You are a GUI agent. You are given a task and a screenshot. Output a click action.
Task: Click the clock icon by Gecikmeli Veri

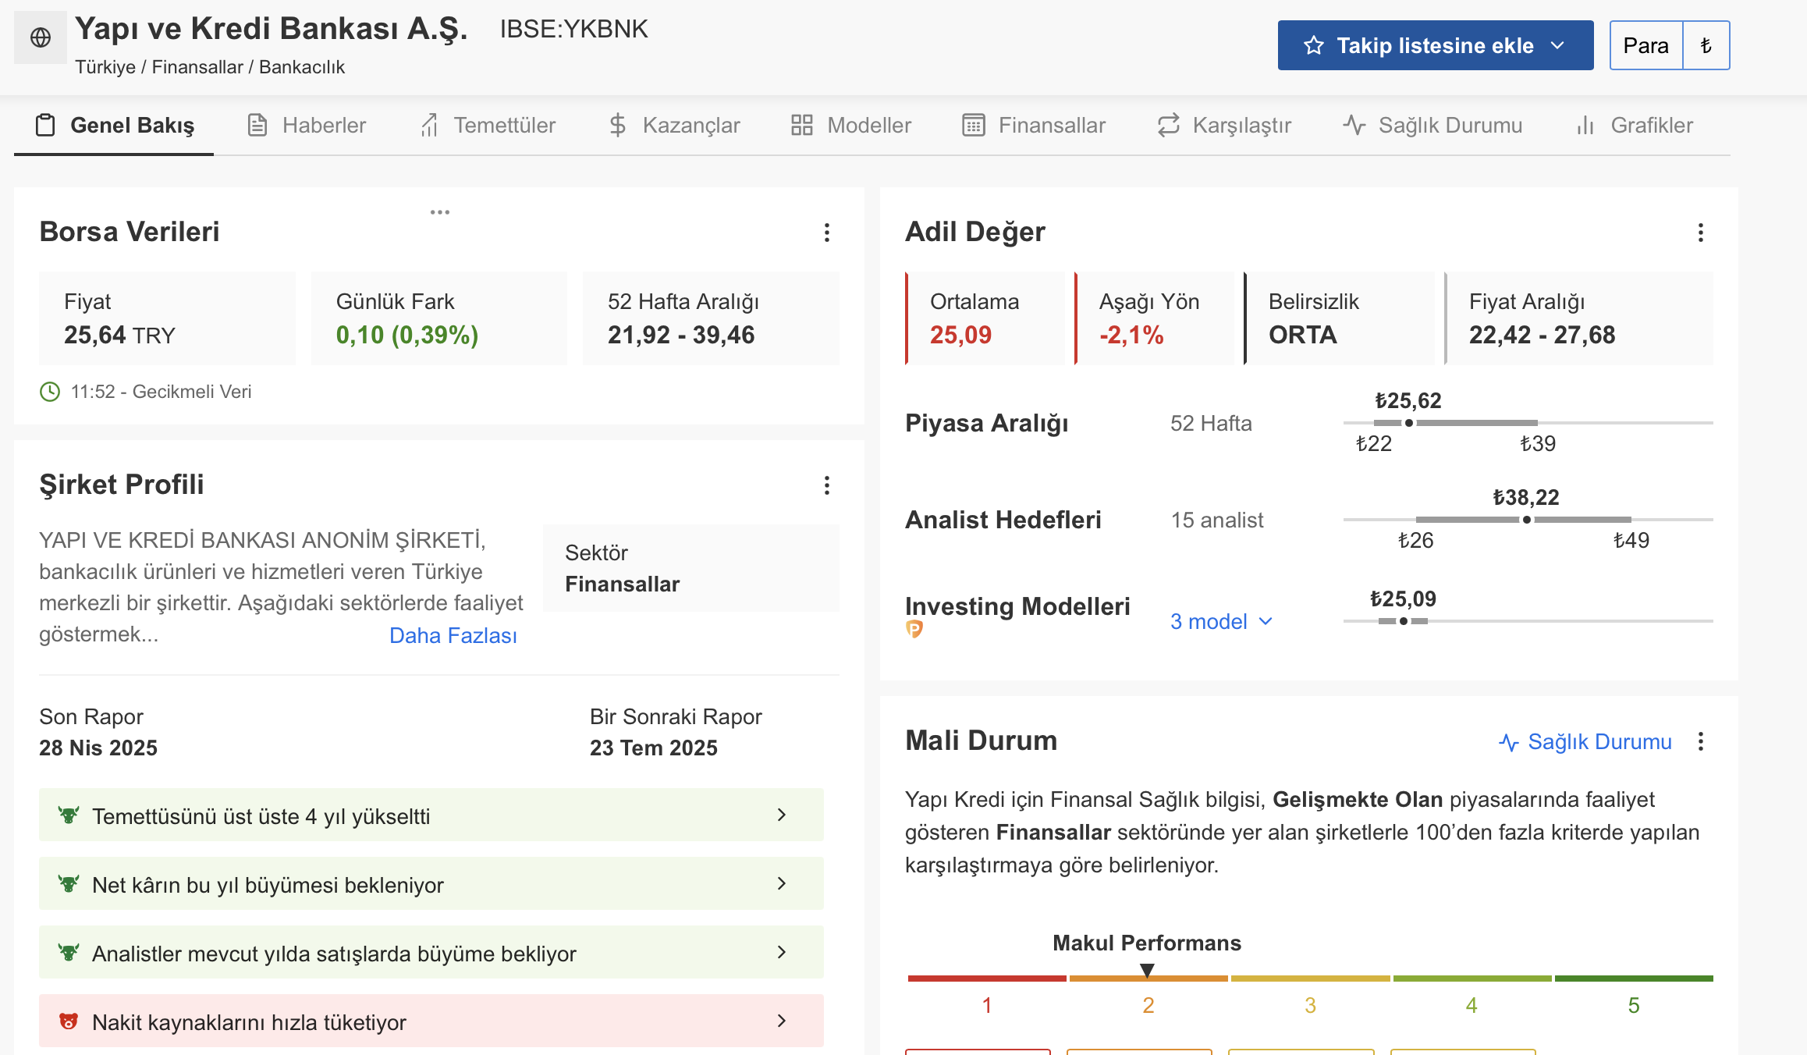[x=50, y=392]
